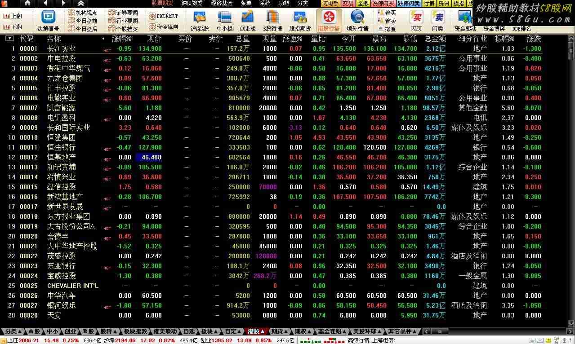Image resolution: width=575 pixels, height=344 pixels.
Task: Select the active 港股 bottom tab
Action: [256, 331]
